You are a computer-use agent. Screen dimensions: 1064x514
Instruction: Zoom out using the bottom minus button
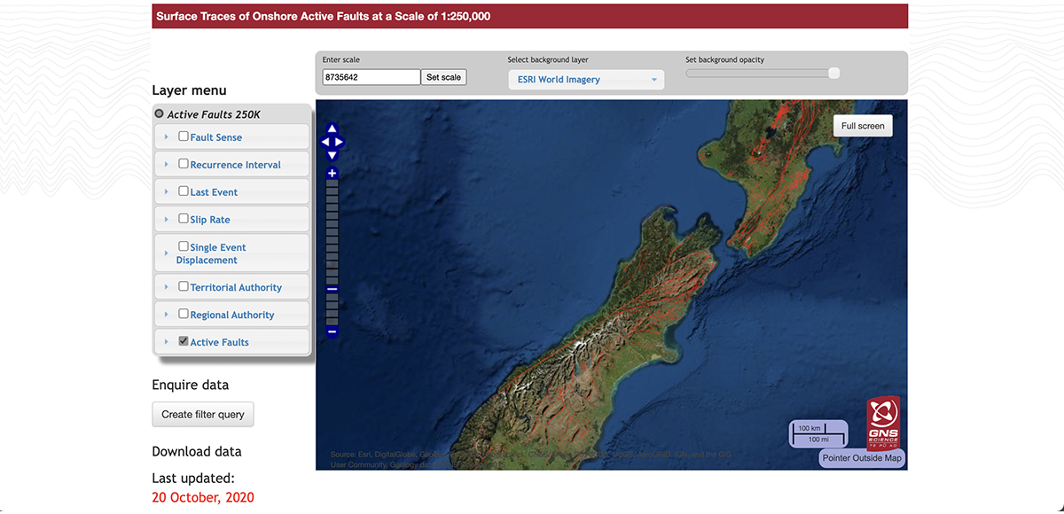point(332,331)
